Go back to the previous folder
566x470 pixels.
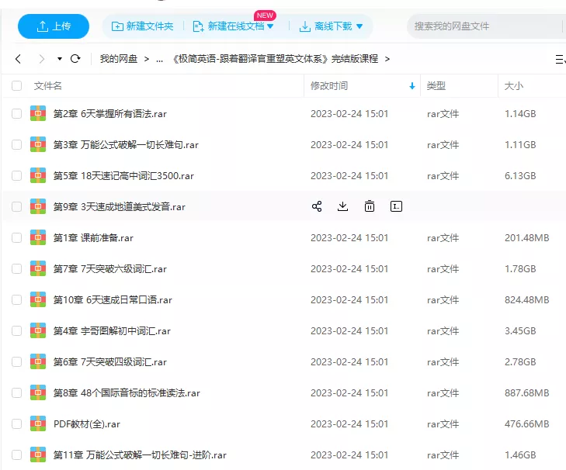(19, 59)
